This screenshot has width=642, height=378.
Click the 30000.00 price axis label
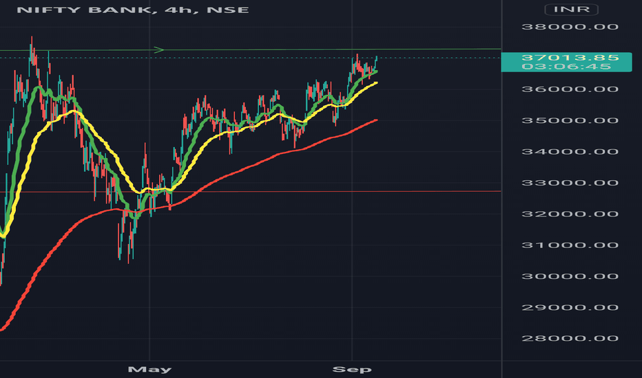click(570, 276)
